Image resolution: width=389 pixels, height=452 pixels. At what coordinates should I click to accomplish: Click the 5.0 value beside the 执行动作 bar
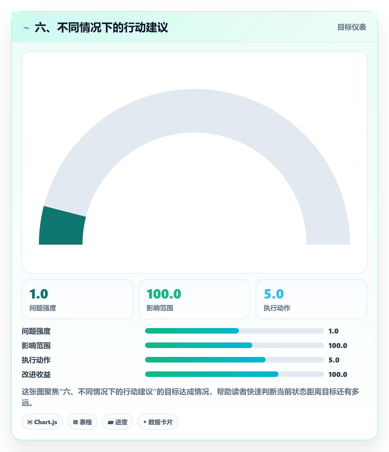coord(334,360)
